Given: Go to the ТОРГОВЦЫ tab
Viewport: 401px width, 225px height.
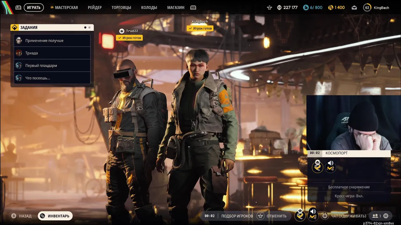Looking at the screenshot, I should (x=121, y=7).
